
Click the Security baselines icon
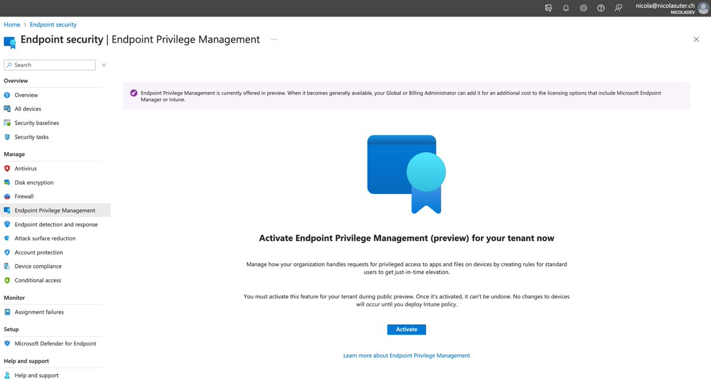point(7,123)
